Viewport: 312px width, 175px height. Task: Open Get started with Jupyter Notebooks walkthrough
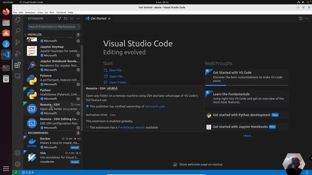click(247, 127)
